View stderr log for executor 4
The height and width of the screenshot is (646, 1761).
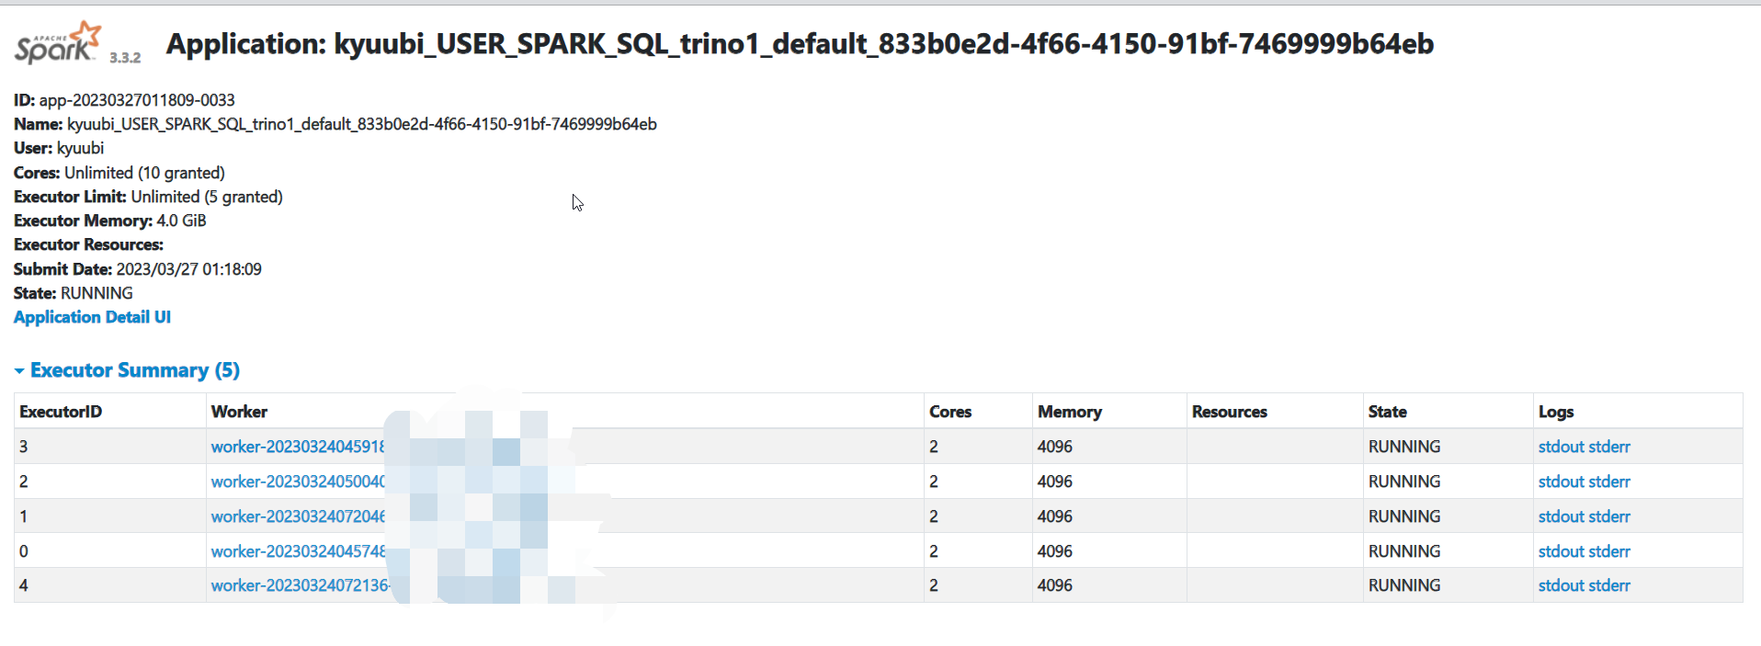1609,585
